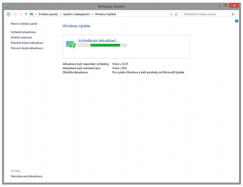Click the Viz také heading
This screenshot has width=243, height=187.
pos(15,171)
